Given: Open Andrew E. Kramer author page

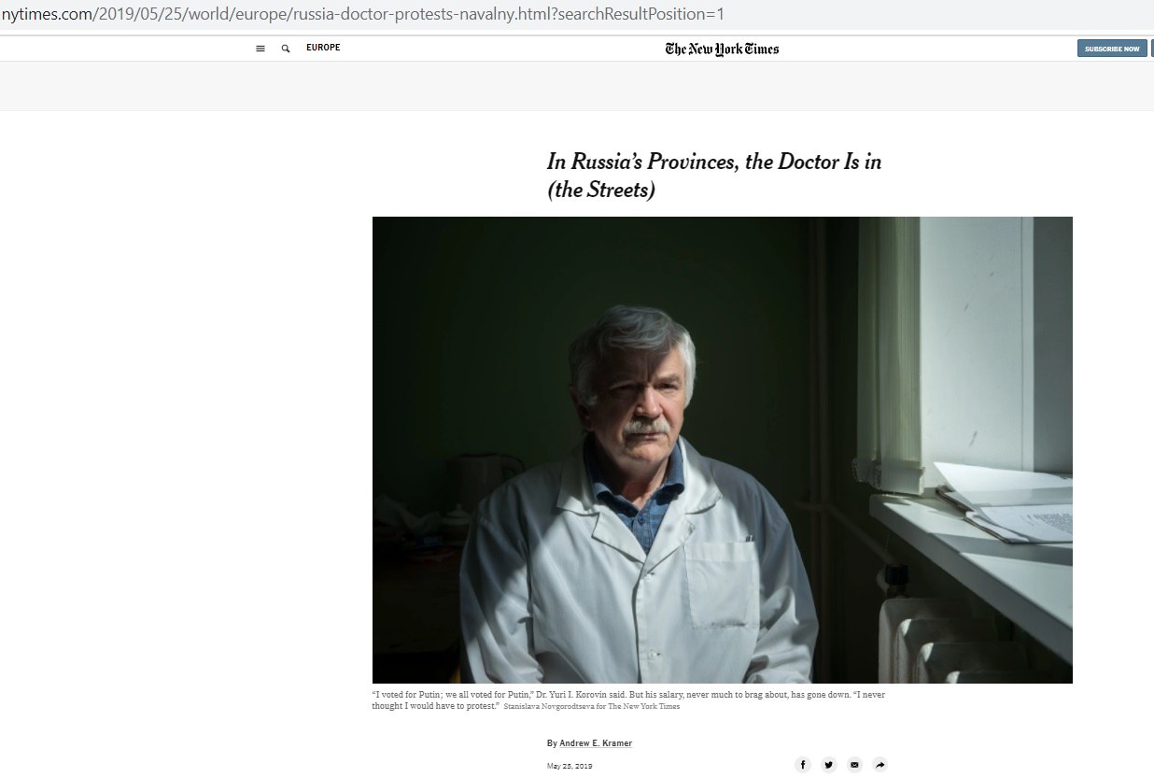Looking at the screenshot, I should pos(596,743).
